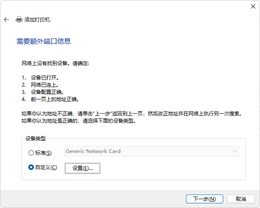Screen dimensions: 260x208
Task: Click the back arrow in the title bar
Action: point(6,19)
